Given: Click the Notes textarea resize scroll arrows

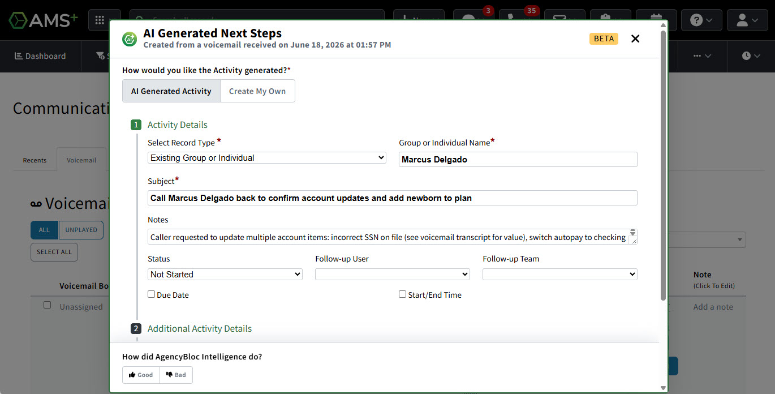Looking at the screenshot, I should pyautogui.click(x=633, y=233).
